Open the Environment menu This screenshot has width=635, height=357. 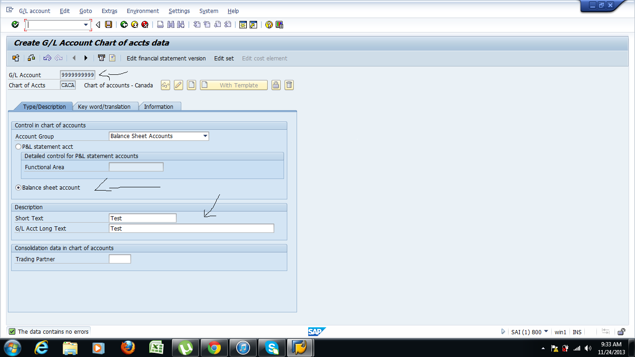tap(143, 11)
